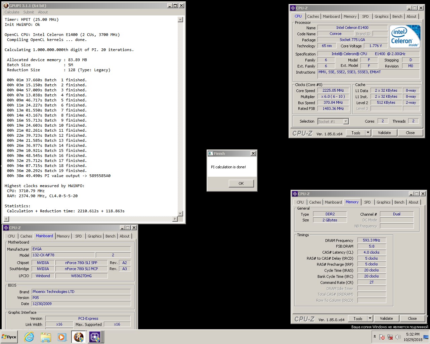Click Tools button in CPU-Z Memory window
This screenshot has height=344, width=430.
pos(358,318)
